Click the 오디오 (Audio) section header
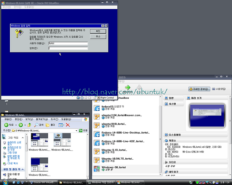The image size is (232, 185). (x=196, y=162)
